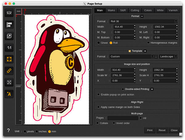
Task: Open help with the question mark icon
Action: (x=8, y=130)
